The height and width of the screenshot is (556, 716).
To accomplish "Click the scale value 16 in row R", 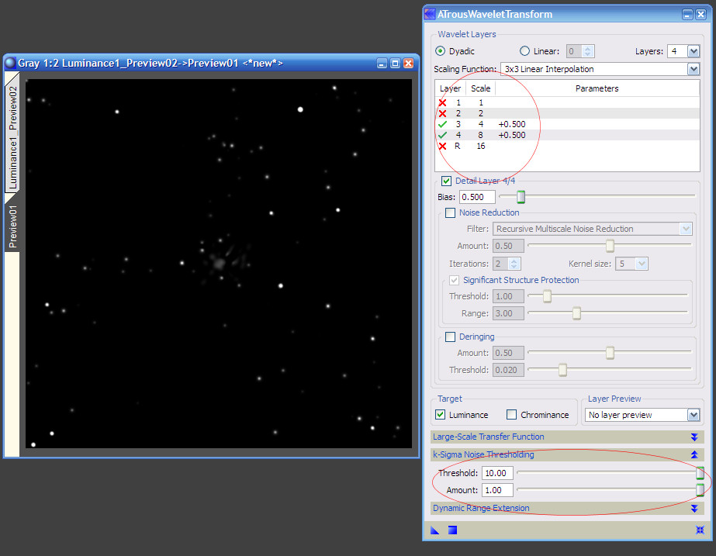I will pyautogui.click(x=480, y=146).
